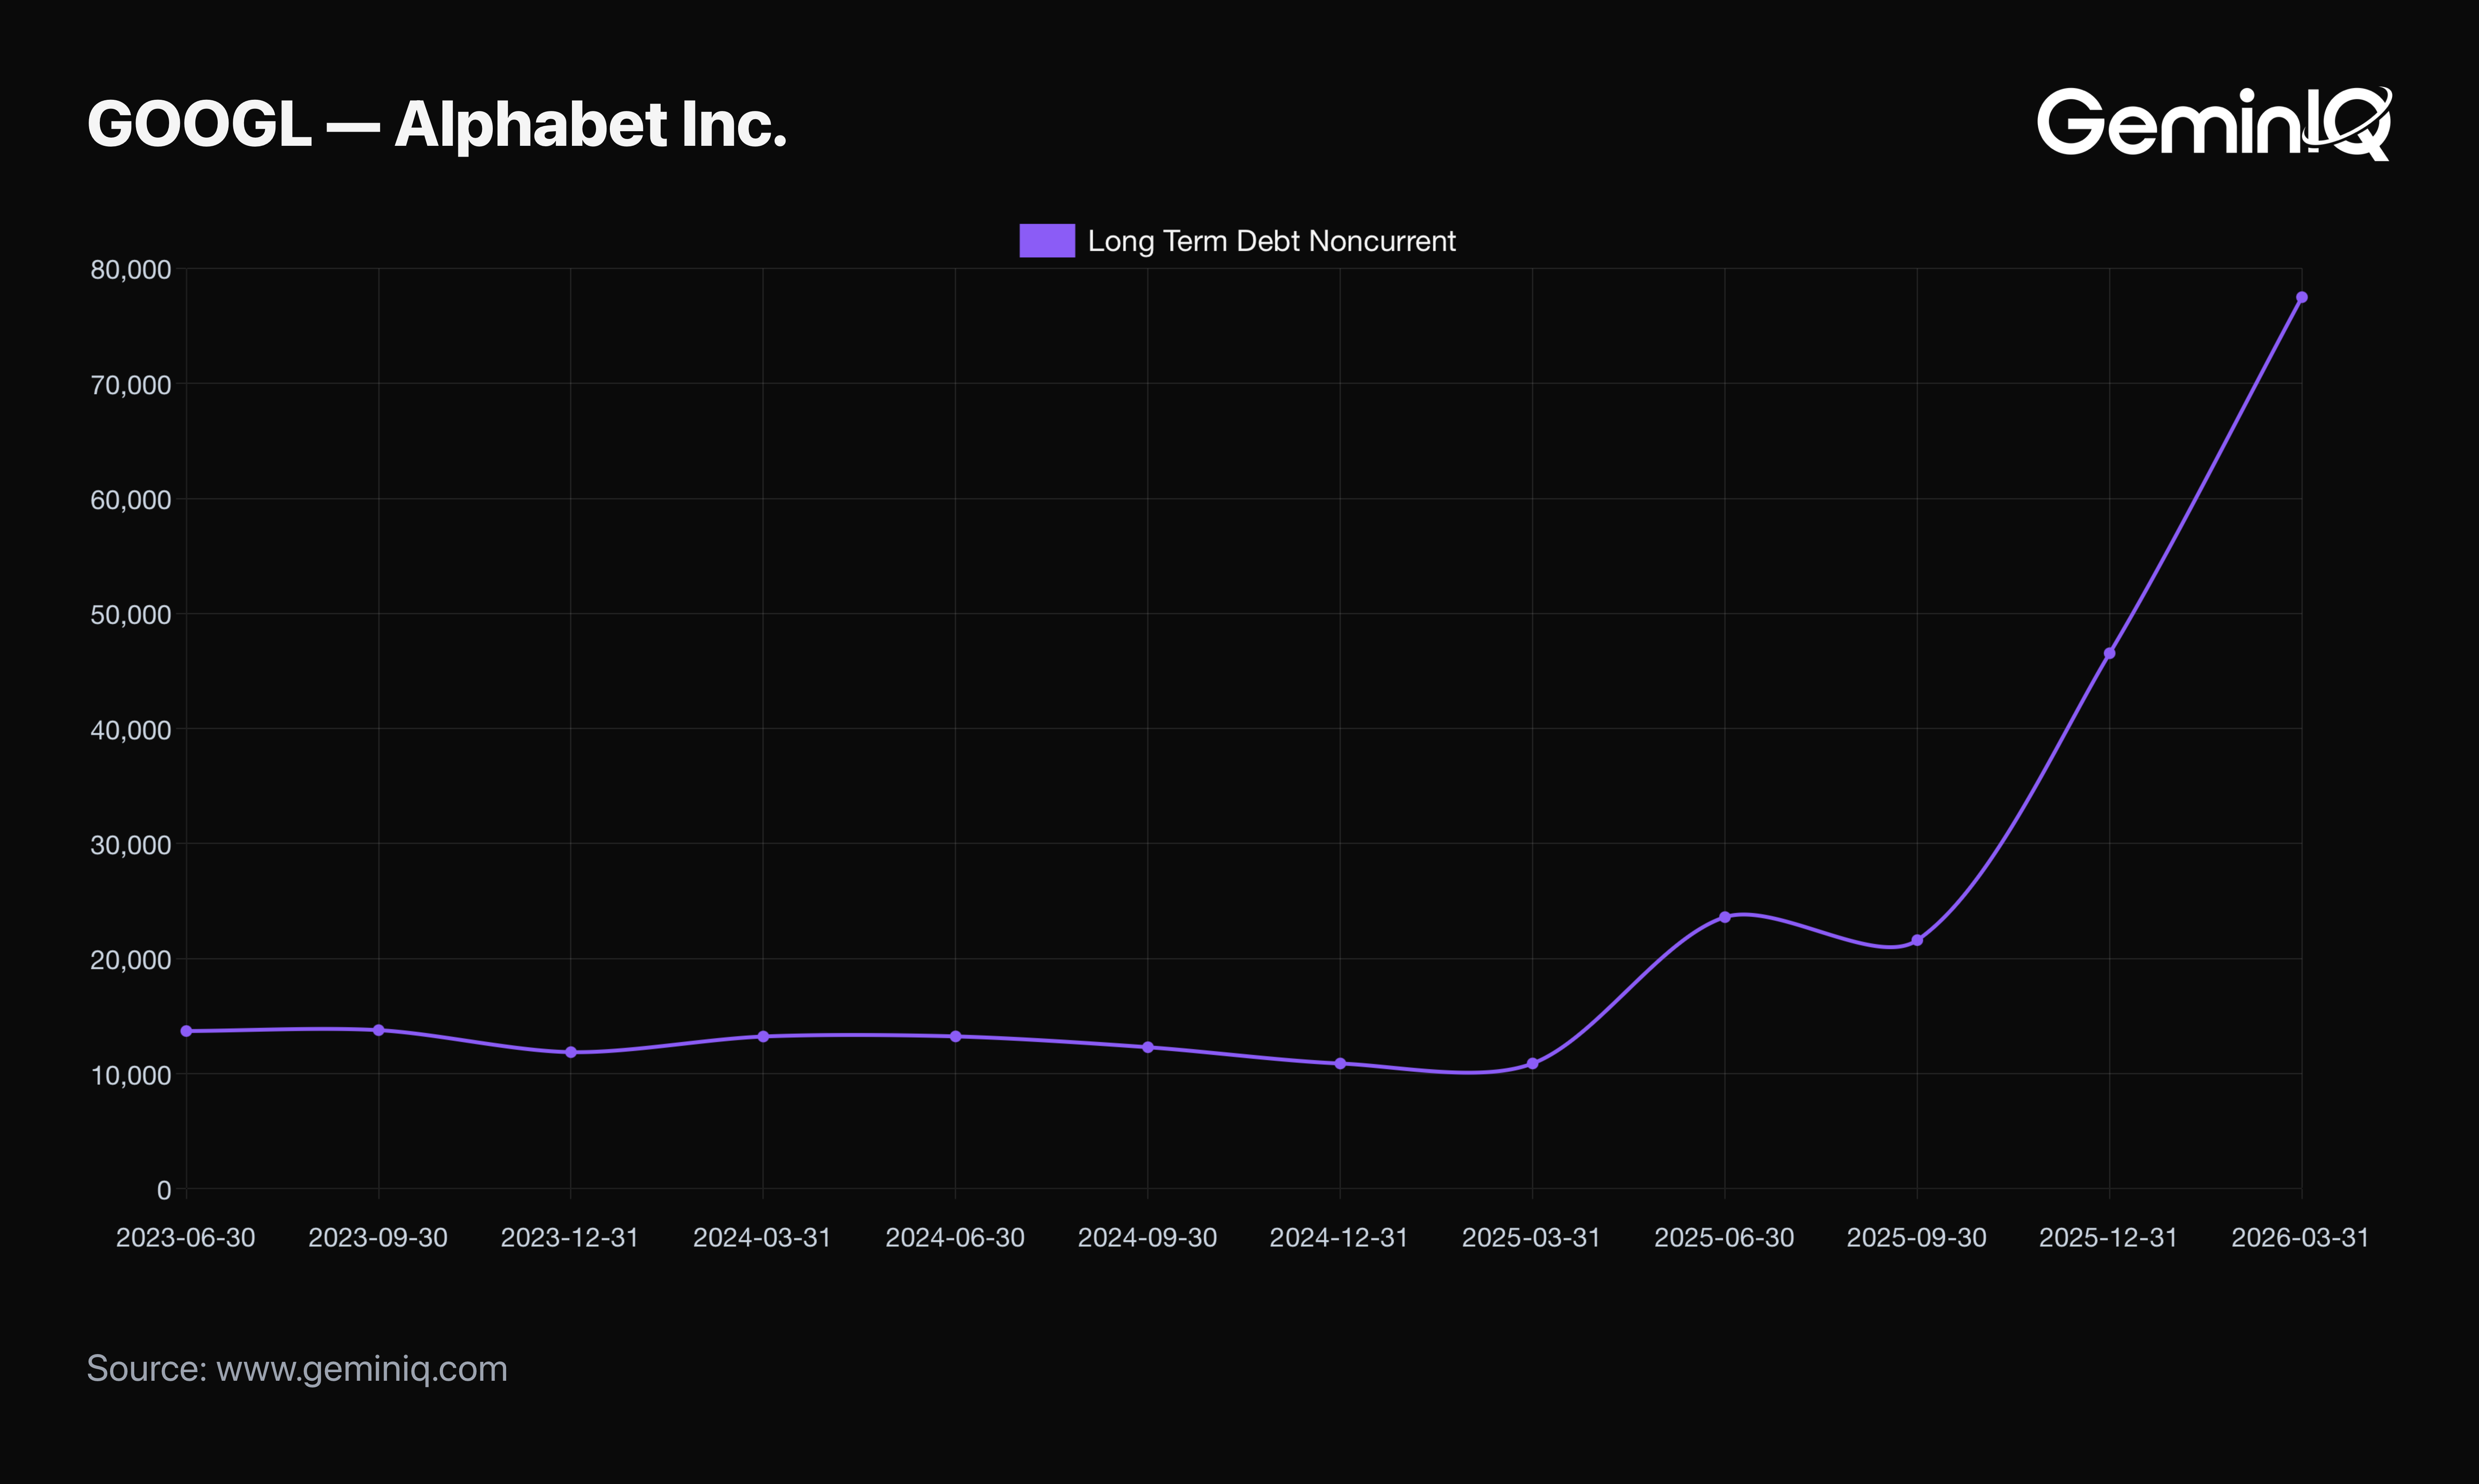Select the '40,000' y-axis value

point(131,730)
